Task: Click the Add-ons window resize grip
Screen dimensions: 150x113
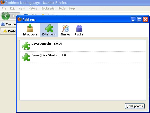Action: pos(147,110)
